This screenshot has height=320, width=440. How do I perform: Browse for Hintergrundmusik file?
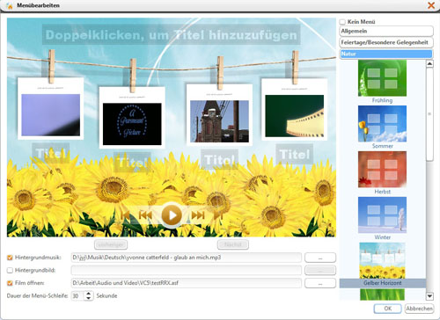point(320,258)
